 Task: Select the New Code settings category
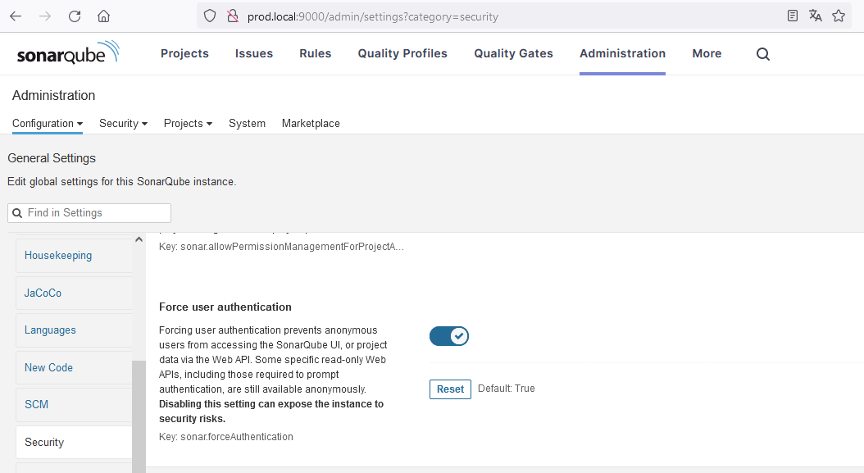click(x=74, y=368)
